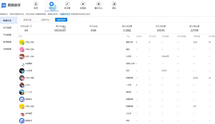Switch to 内容数据 in the sidebar
Viewport: 215px width, 124px height.
(7, 49)
